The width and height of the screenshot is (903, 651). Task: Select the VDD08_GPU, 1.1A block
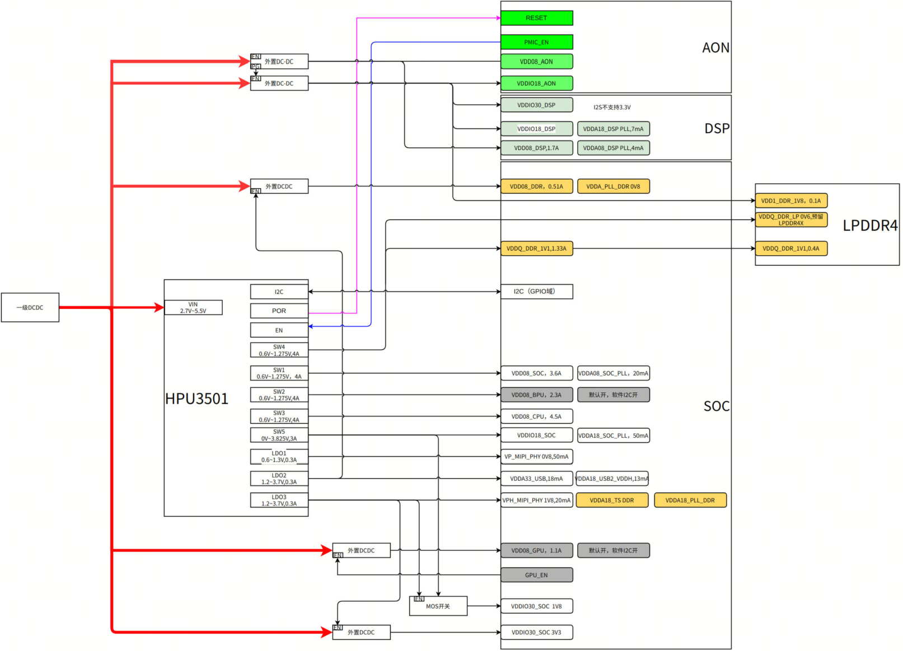pos(536,551)
